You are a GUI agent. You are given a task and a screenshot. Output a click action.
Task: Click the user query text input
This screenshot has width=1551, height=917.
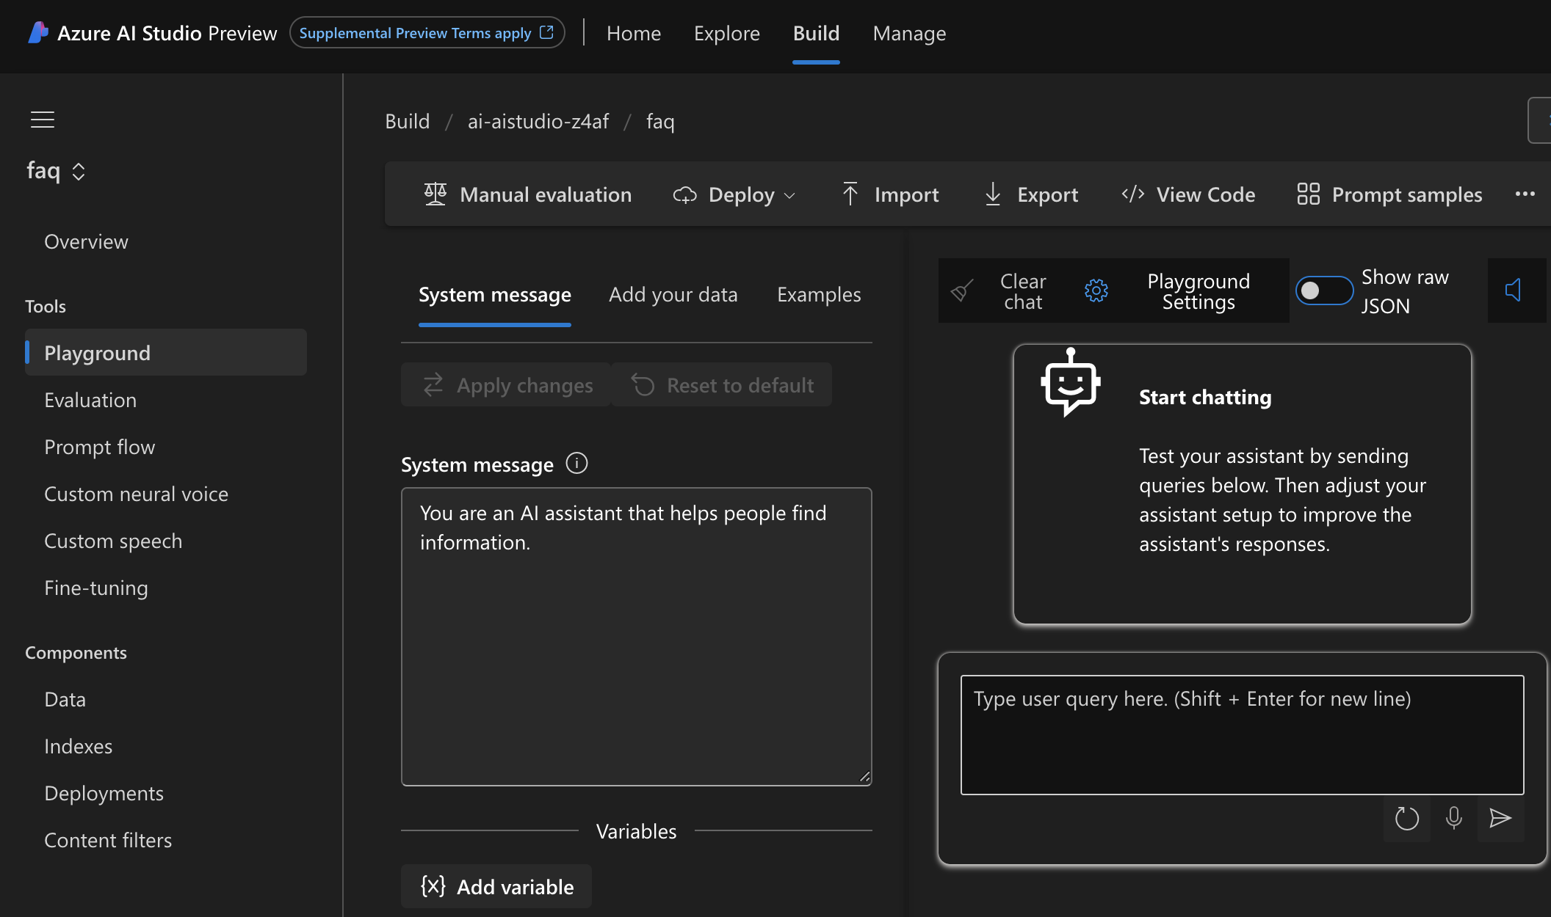coord(1242,734)
